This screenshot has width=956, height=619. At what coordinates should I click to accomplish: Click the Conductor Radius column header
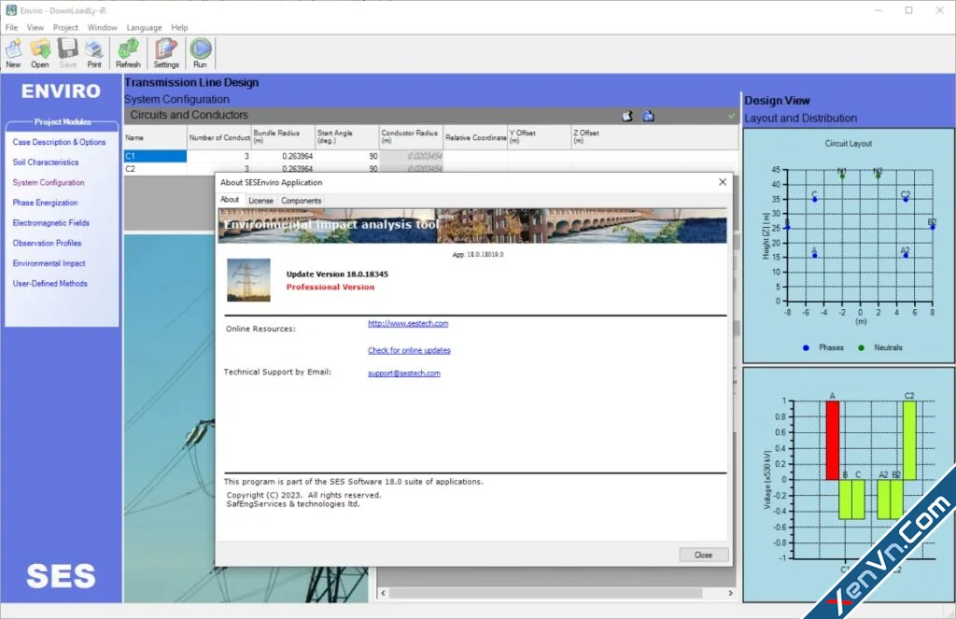pyautogui.click(x=411, y=138)
